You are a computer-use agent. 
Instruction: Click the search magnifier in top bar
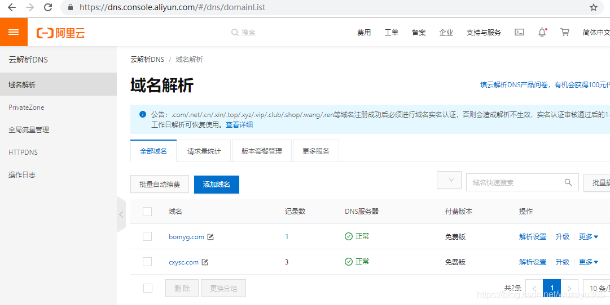pos(235,33)
